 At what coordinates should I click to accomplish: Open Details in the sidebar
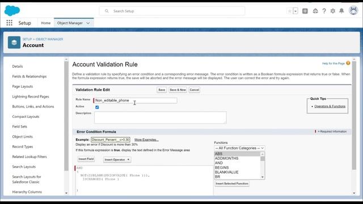(x=18, y=66)
